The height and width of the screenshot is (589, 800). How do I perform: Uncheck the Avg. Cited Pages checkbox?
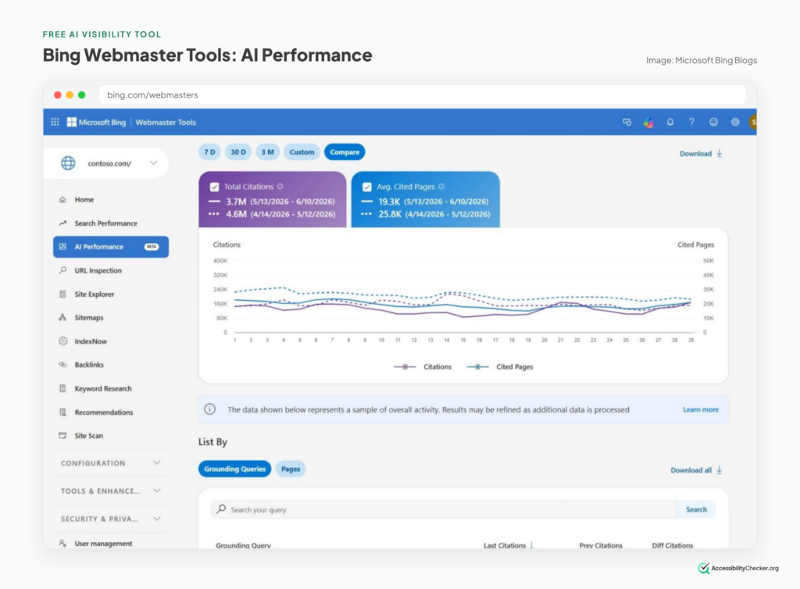point(367,187)
